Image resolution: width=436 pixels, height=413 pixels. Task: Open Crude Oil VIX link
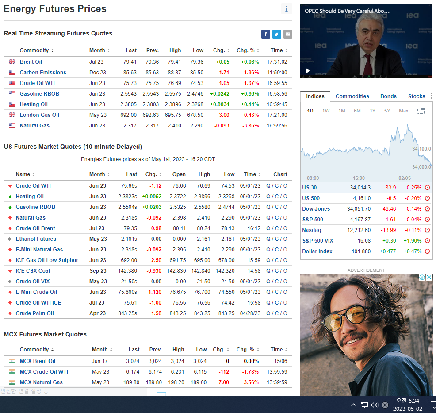(x=33, y=282)
